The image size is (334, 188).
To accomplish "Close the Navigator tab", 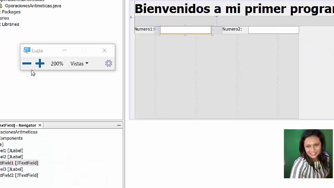I will tap(40, 125).
